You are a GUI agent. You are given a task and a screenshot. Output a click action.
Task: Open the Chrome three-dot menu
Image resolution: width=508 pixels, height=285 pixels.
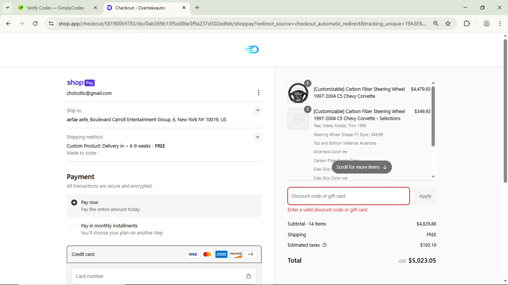pos(500,24)
